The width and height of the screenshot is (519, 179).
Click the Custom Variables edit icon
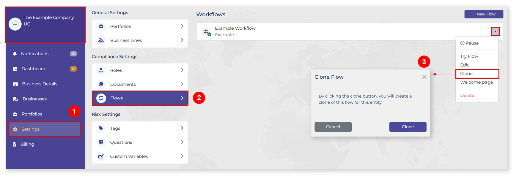[x=101, y=156]
